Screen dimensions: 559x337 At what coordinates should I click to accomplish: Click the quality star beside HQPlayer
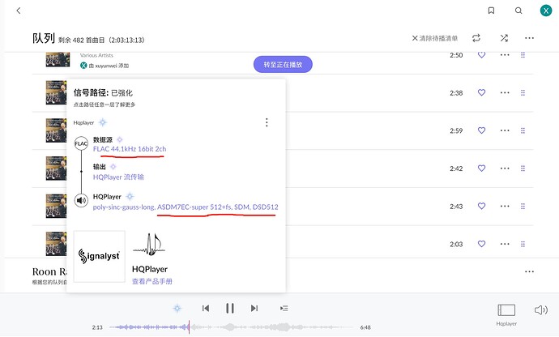(130, 196)
